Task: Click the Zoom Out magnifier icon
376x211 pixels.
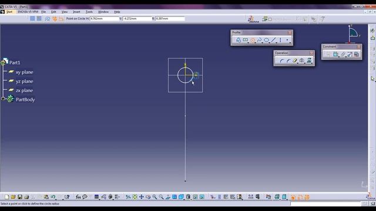Action: (x=162, y=197)
